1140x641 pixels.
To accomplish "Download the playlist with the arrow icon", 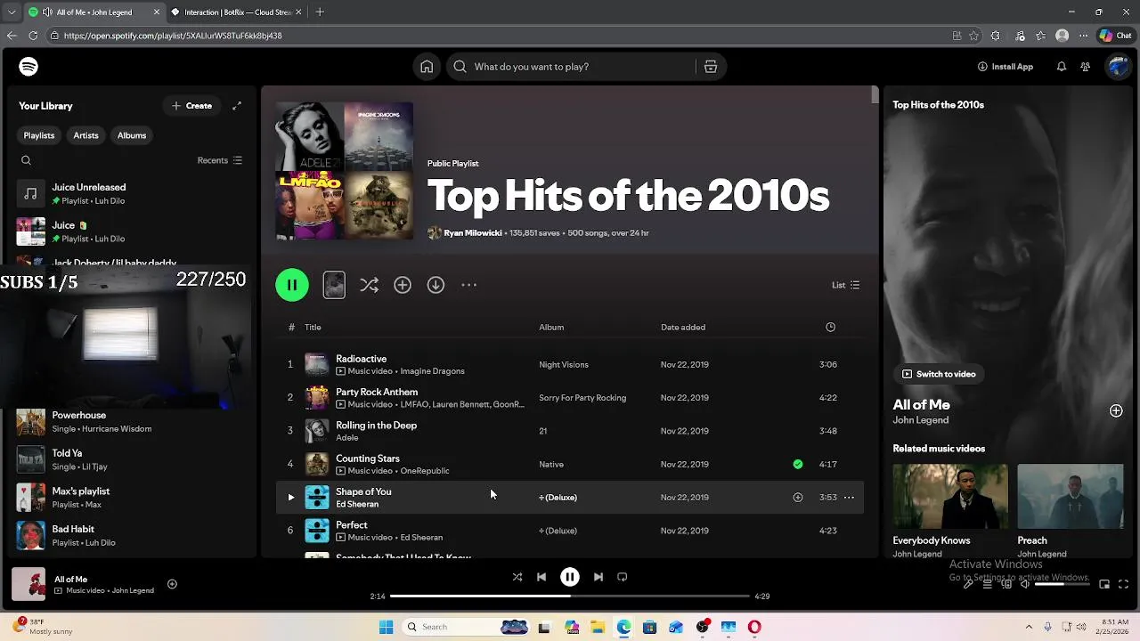I will tap(436, 285).
